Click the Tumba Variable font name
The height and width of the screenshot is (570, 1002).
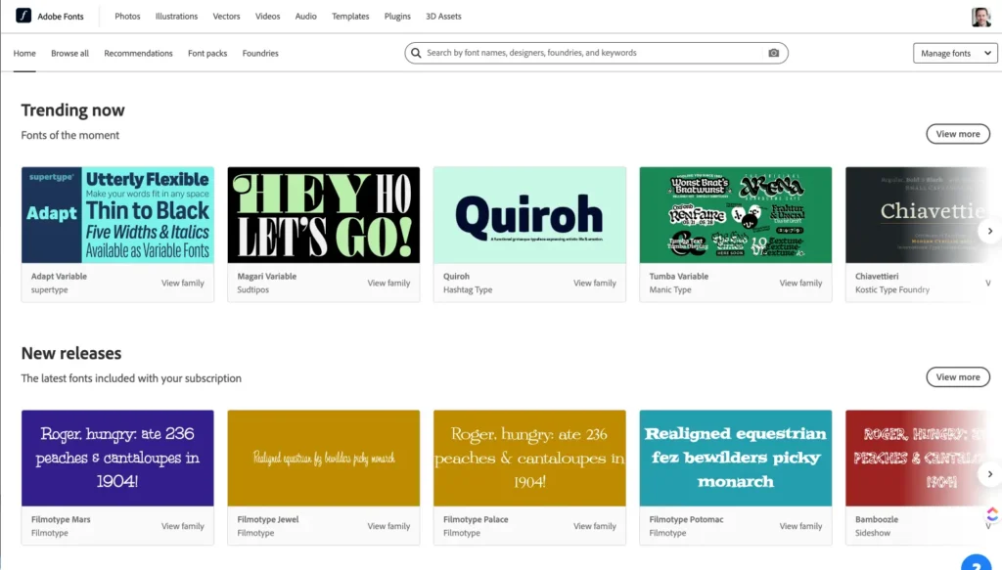pos(679,277)
